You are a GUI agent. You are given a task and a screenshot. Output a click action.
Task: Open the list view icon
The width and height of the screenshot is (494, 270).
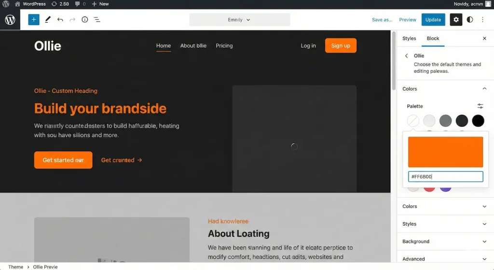(x=97, y=20)
